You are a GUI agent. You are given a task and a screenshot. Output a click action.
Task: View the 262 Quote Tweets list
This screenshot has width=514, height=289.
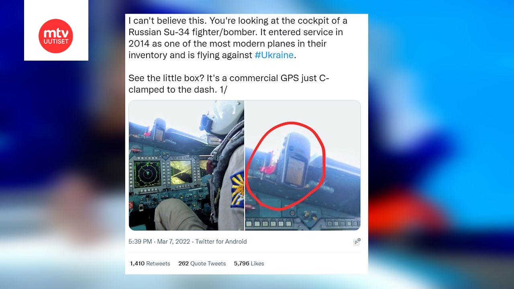(202, 264)
